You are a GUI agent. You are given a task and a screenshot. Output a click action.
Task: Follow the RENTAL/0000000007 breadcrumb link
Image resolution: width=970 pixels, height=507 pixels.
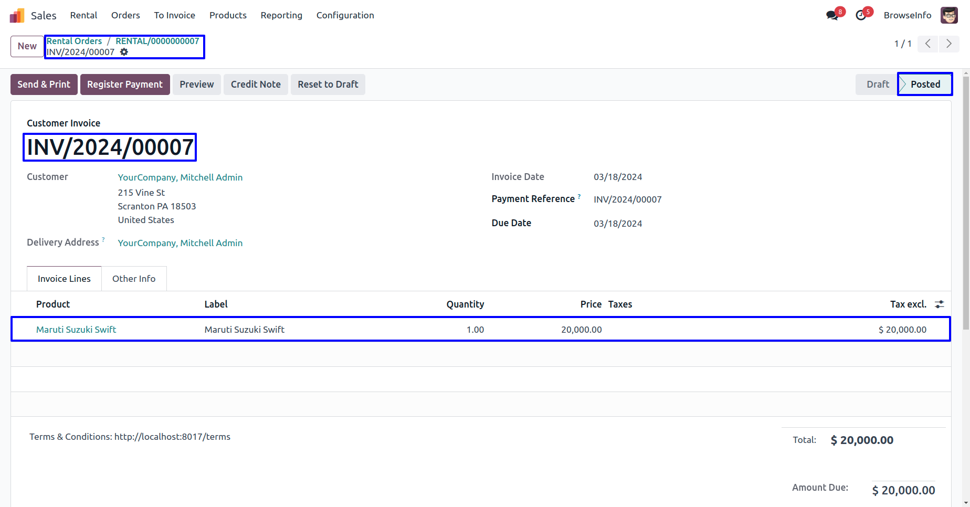pyautogui.click(x=157, y=41)
